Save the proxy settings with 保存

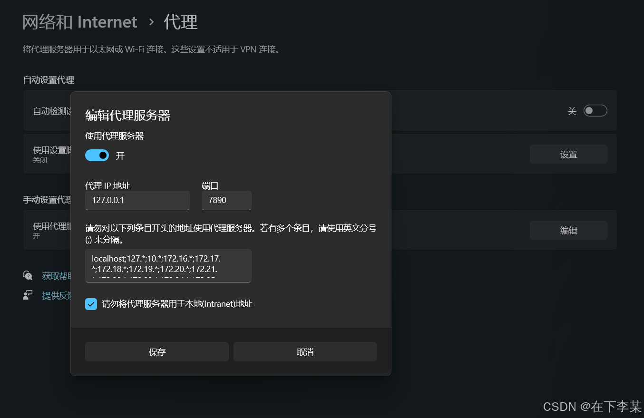click(157, 352)
